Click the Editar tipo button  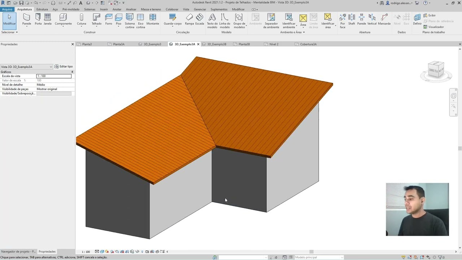click(64, 66)
